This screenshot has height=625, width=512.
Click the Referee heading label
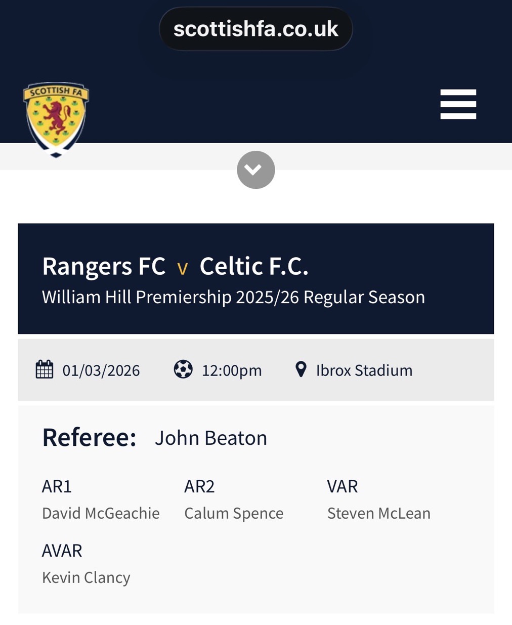[89, 437]
